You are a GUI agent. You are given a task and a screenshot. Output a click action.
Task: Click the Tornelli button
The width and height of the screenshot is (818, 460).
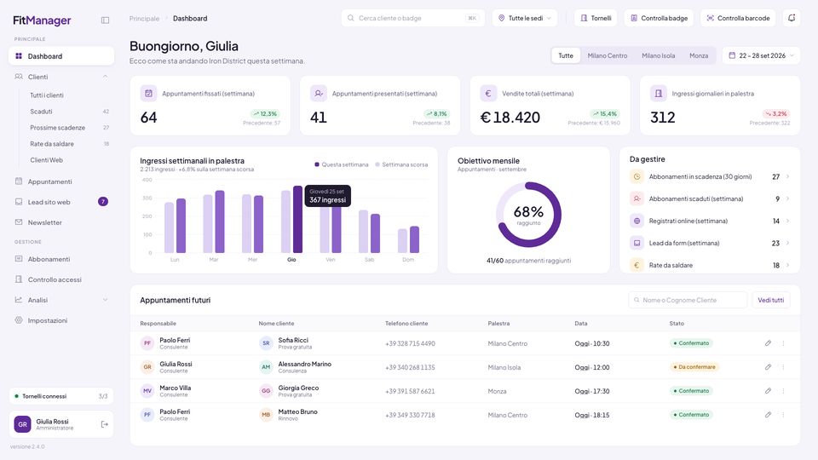(596, 18)
